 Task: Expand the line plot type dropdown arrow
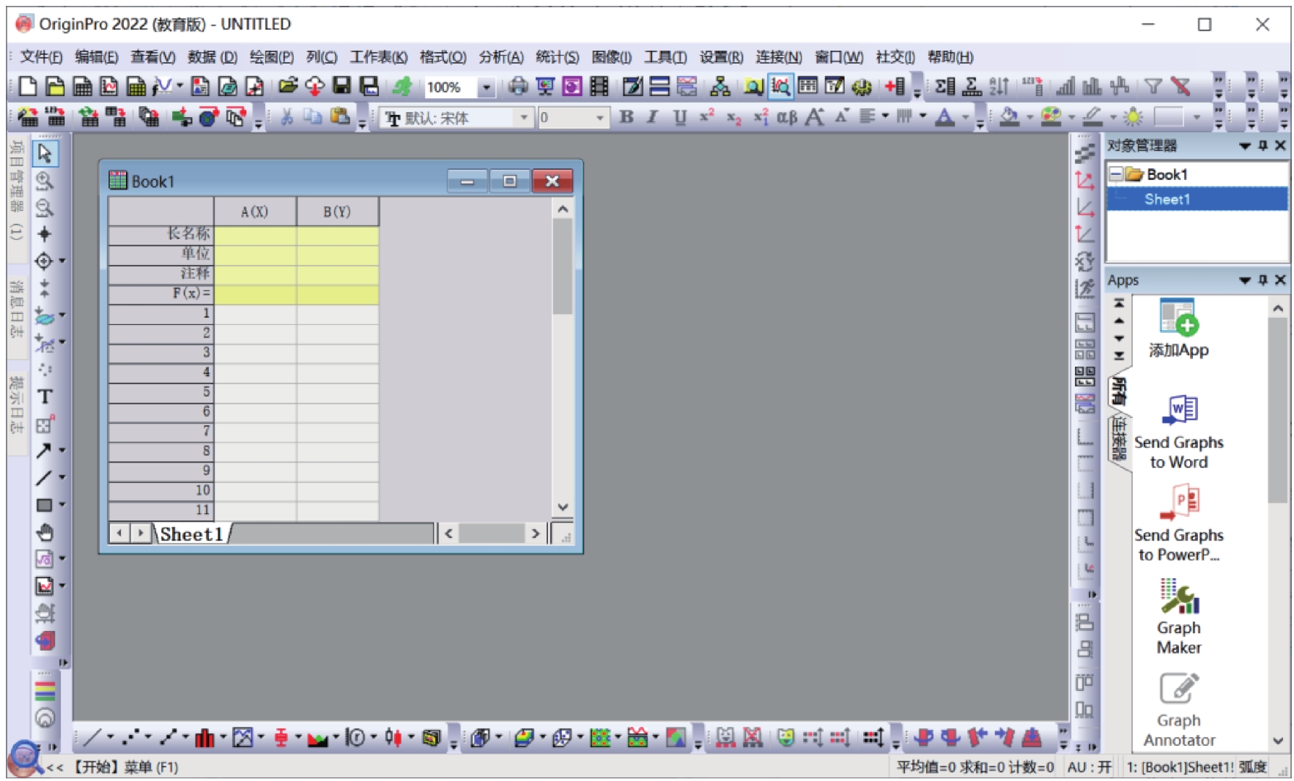coord(111,738)
